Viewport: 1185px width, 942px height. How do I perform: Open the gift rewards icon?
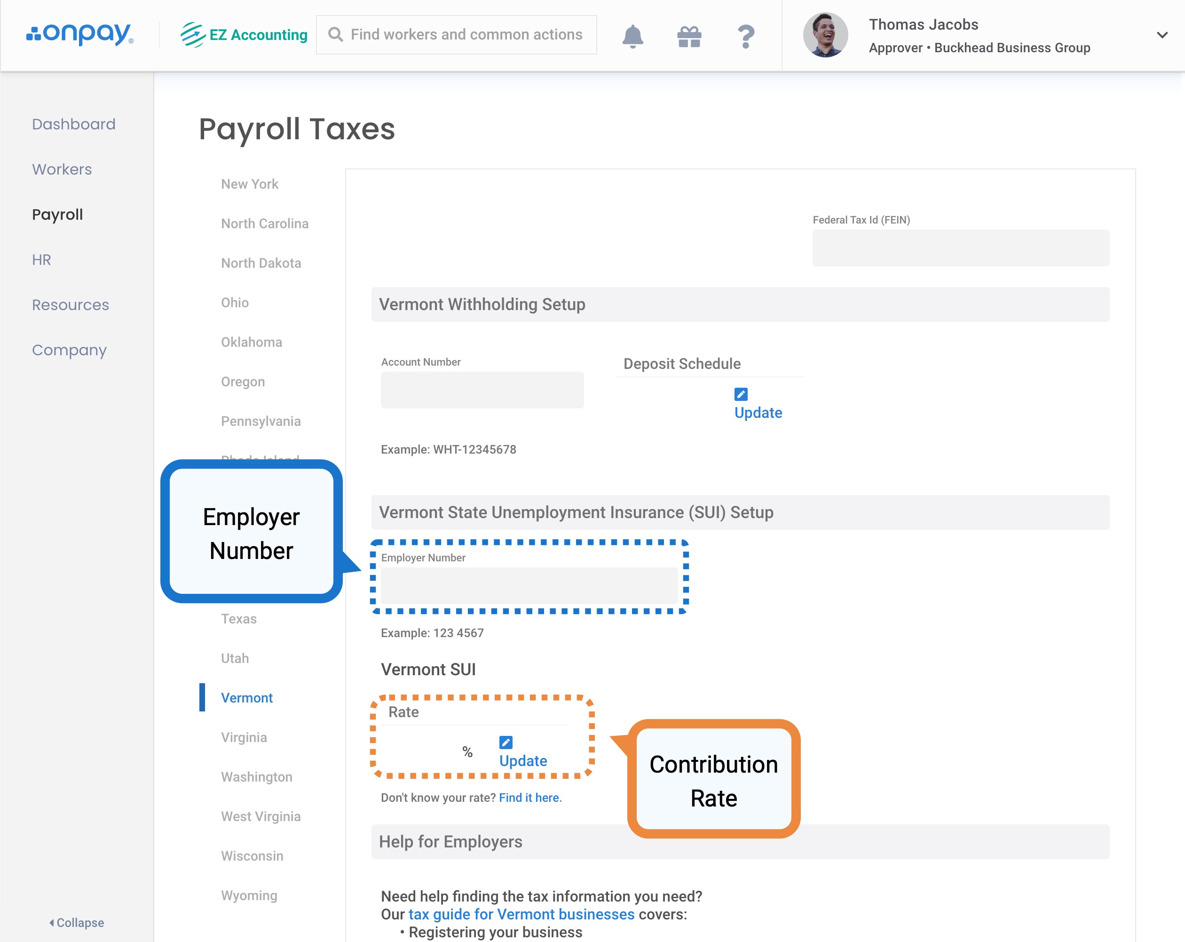click(x=689, y=36)
